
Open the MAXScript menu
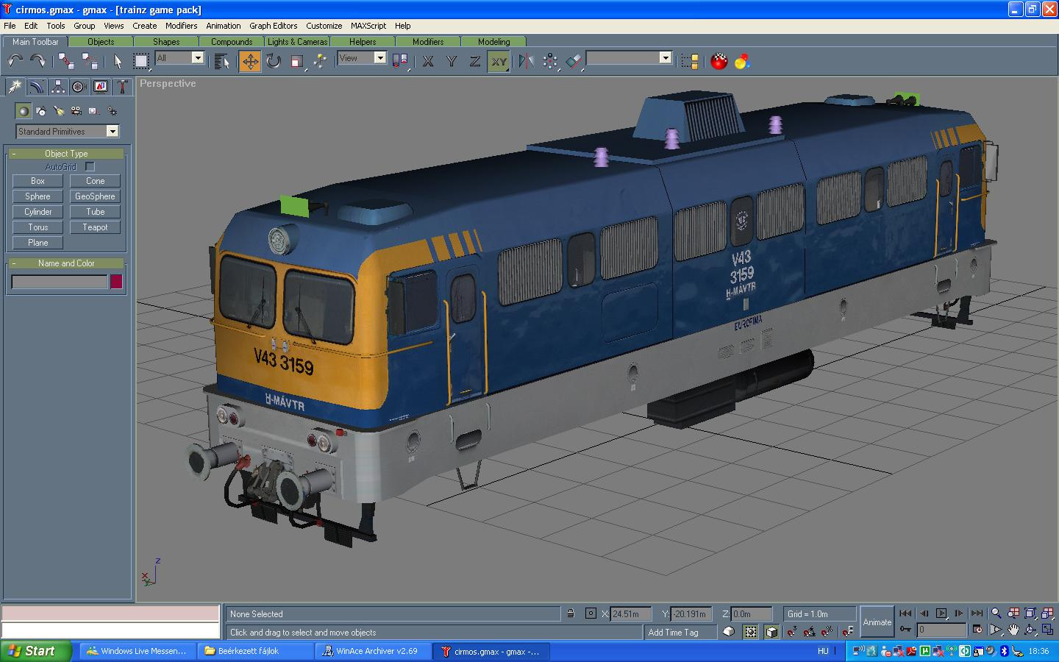pyautogui.click(x=368, y=26)
